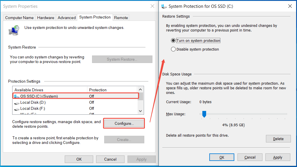Select Disable system protection
This screenshot has height=167, width=297.
click(173, 49)
